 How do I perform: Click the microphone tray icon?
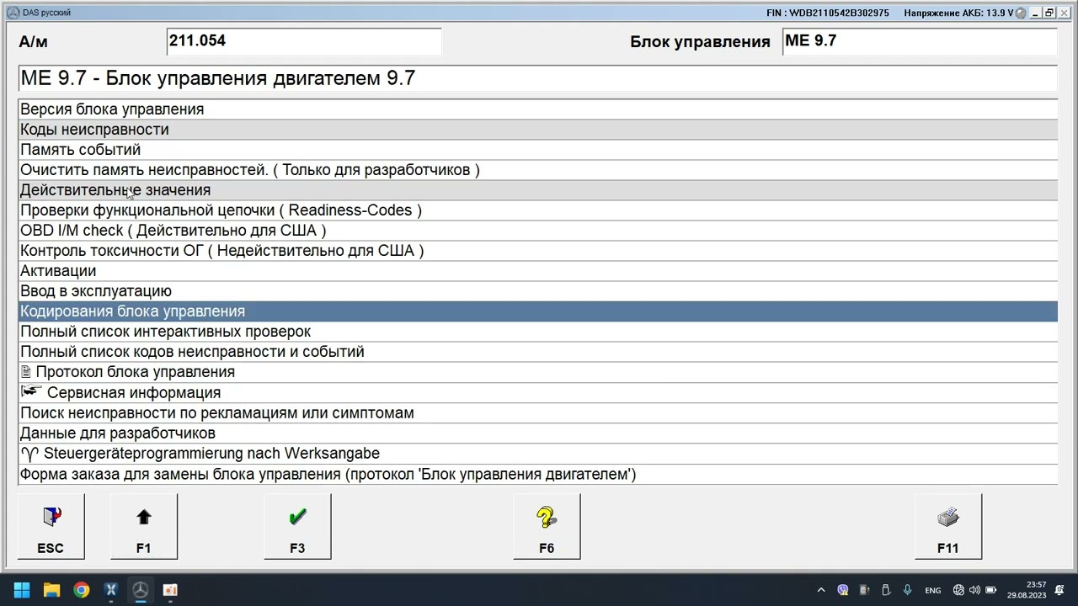(907, 590)
